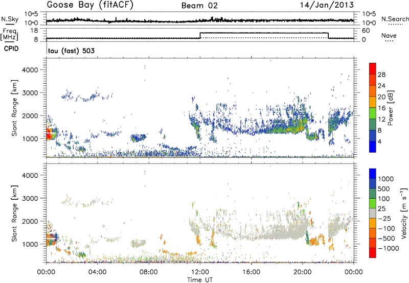Click the light green segment of Power colorbar

373,113
